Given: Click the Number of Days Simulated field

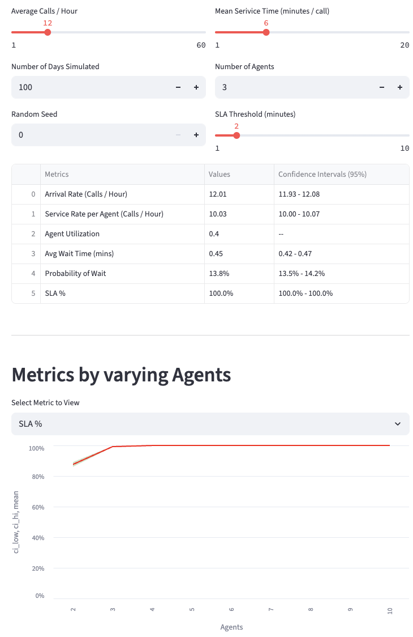Looking at the screenshot, I should pos(91,87).
